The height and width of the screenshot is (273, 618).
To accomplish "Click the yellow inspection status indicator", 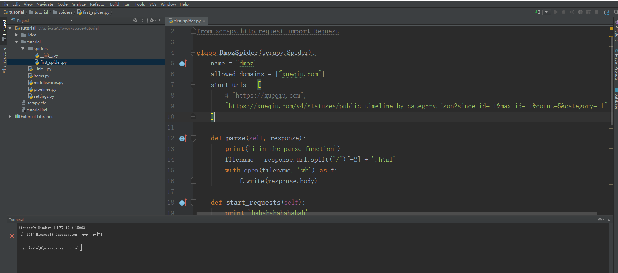I will [x=611, y=28].
